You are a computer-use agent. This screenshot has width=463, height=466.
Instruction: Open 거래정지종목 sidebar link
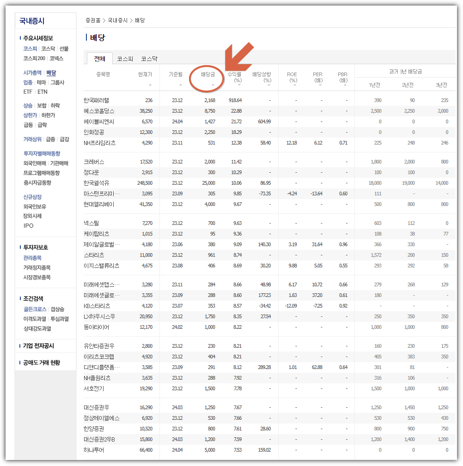[x=37, y=267]
